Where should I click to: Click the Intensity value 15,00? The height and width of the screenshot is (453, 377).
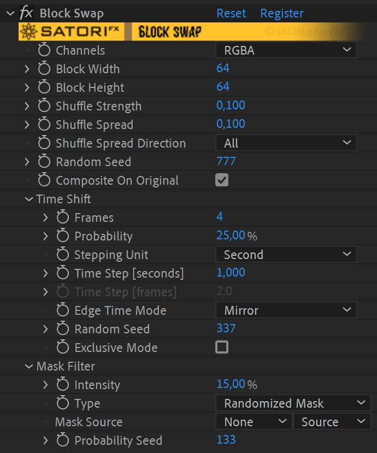coord(231,384)
